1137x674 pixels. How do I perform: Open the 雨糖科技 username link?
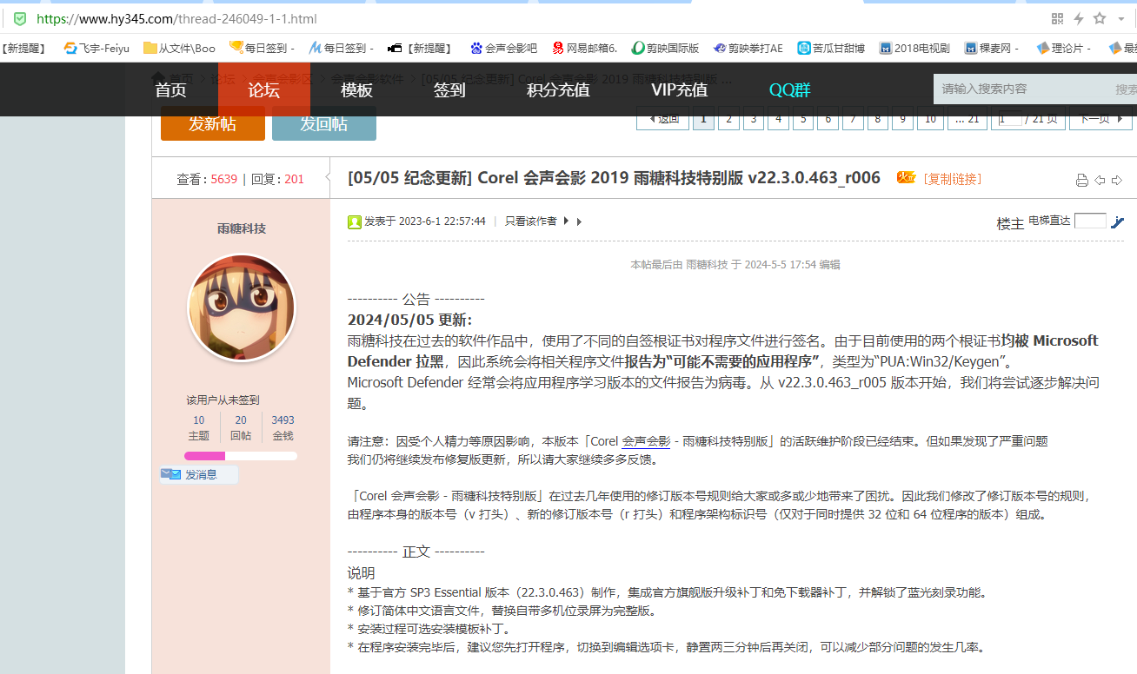pos(242,228)
